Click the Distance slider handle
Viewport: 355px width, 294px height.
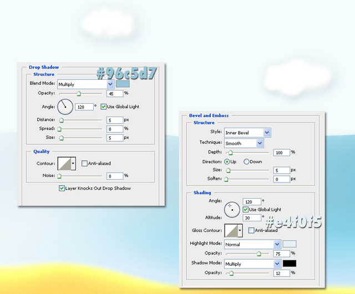pyautogui.click(x=62, y=120)
